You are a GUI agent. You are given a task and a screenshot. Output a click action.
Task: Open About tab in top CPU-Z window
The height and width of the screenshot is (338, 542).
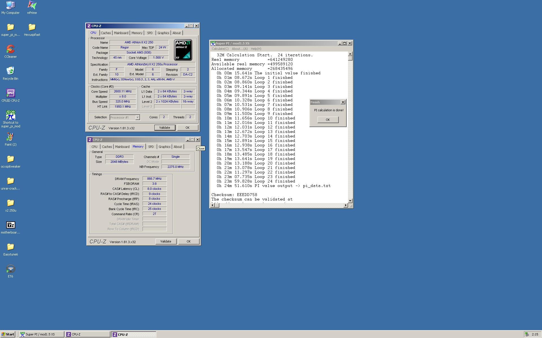(177, 33)
